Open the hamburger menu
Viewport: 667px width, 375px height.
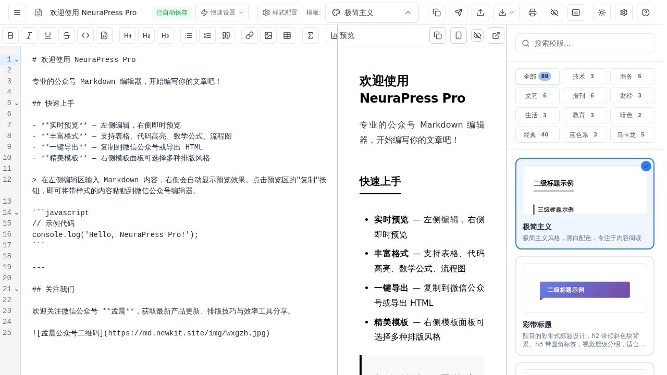(x=17, y=12)
